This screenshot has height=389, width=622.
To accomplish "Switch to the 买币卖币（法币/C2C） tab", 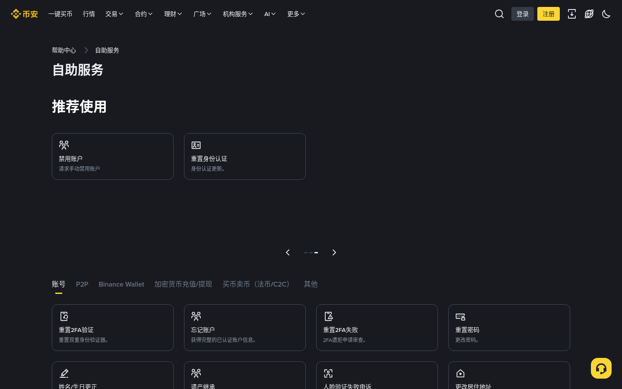I will click(258, 284).
